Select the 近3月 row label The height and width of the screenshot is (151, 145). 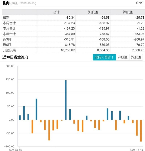(x=7, y=39)
